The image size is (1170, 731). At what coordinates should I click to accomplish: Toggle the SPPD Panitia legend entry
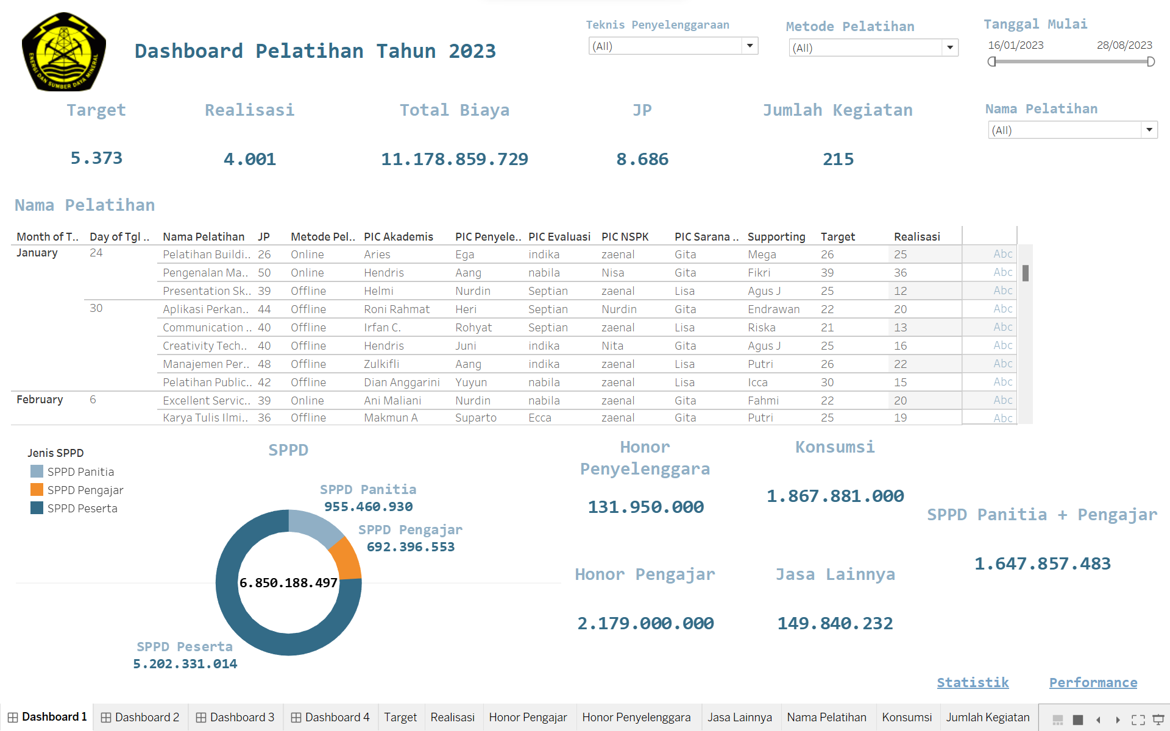pos(81,471)
